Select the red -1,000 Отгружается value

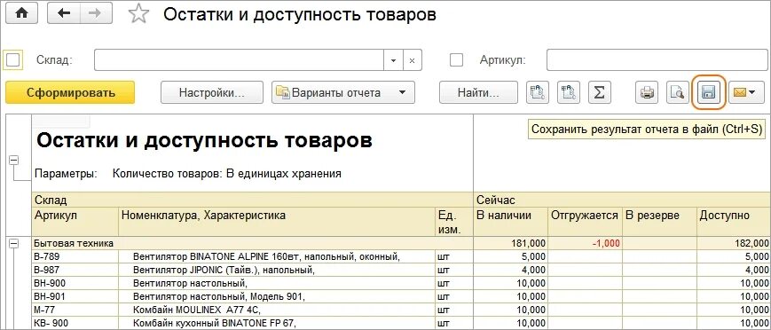coord(586,243)
